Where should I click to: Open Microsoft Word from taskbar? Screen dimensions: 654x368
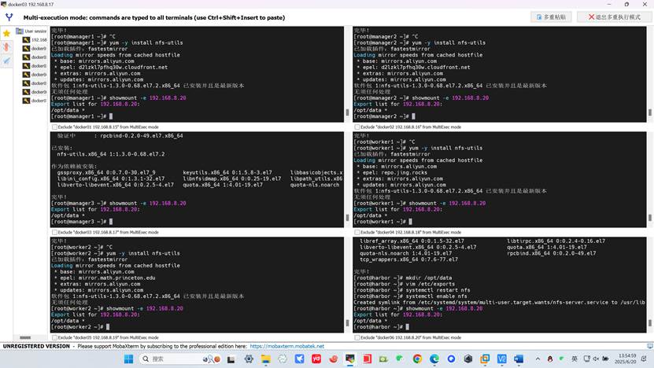[519, 359]
